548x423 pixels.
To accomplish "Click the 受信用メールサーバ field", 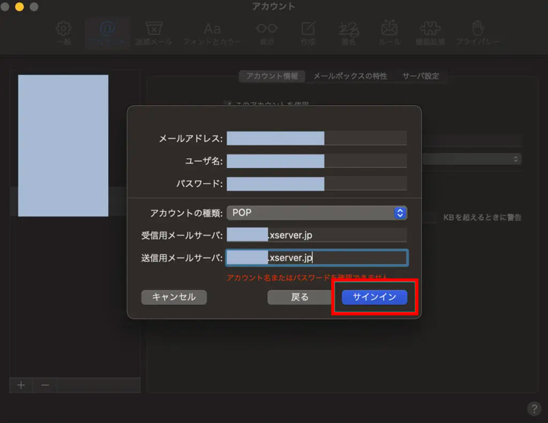I will coord(316,235).
